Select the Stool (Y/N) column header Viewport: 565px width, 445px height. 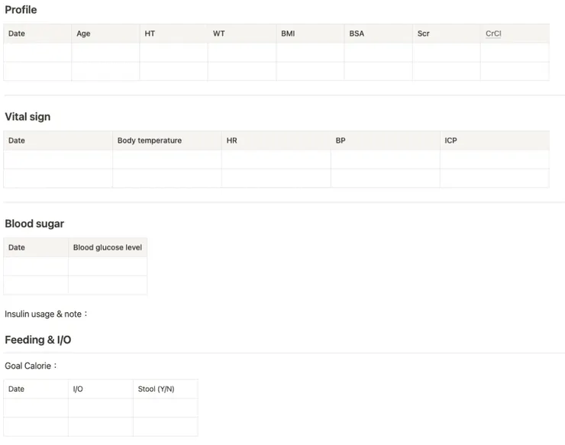coord(156,389)
